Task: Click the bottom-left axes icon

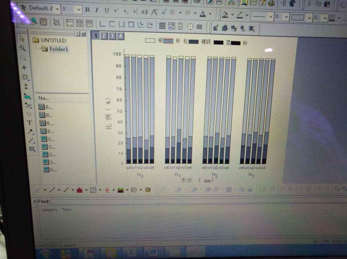Action: (x=102, y=24)
